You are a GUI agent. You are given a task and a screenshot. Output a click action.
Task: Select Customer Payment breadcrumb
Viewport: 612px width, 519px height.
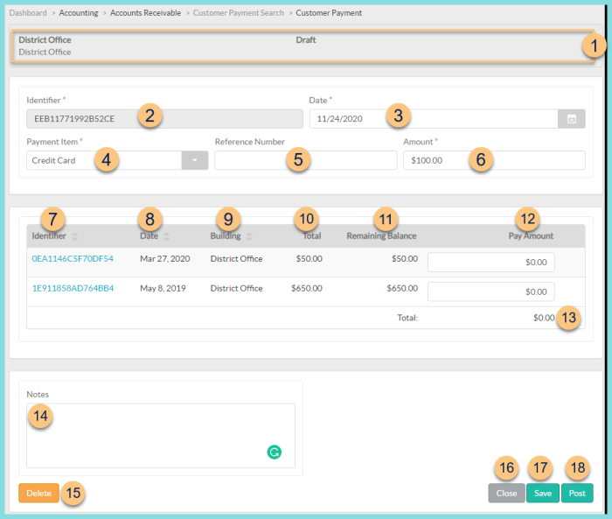click(x=329, y=13)
